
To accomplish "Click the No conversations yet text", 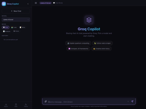I will coord(11,40).
